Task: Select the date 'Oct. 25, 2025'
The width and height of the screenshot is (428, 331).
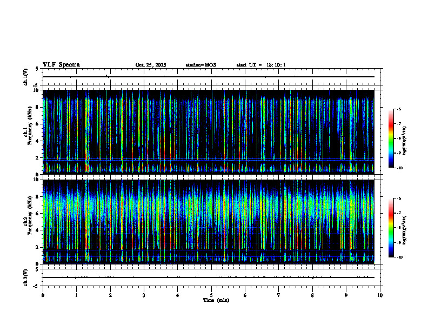Action: pos(151,65)
